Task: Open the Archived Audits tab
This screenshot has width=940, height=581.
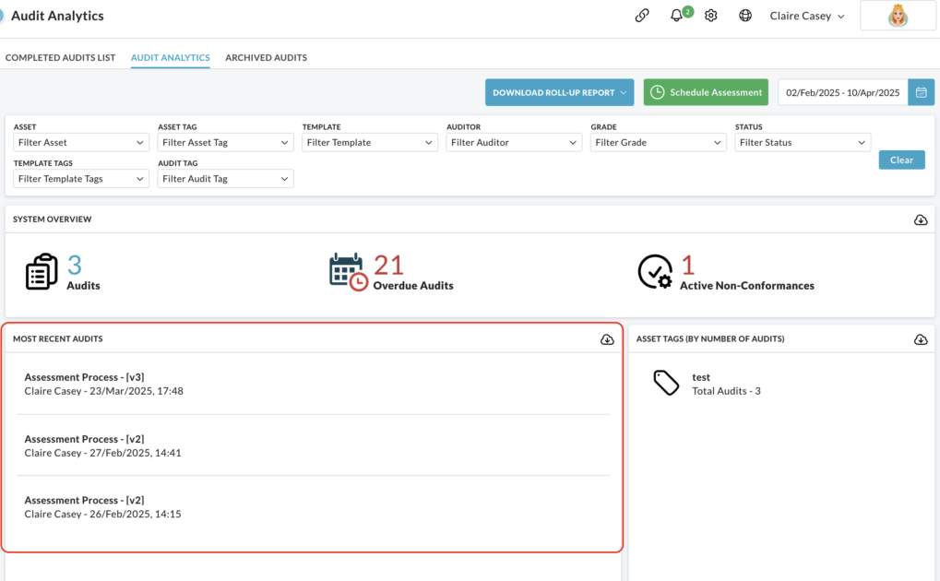Action: coord(267,57)
